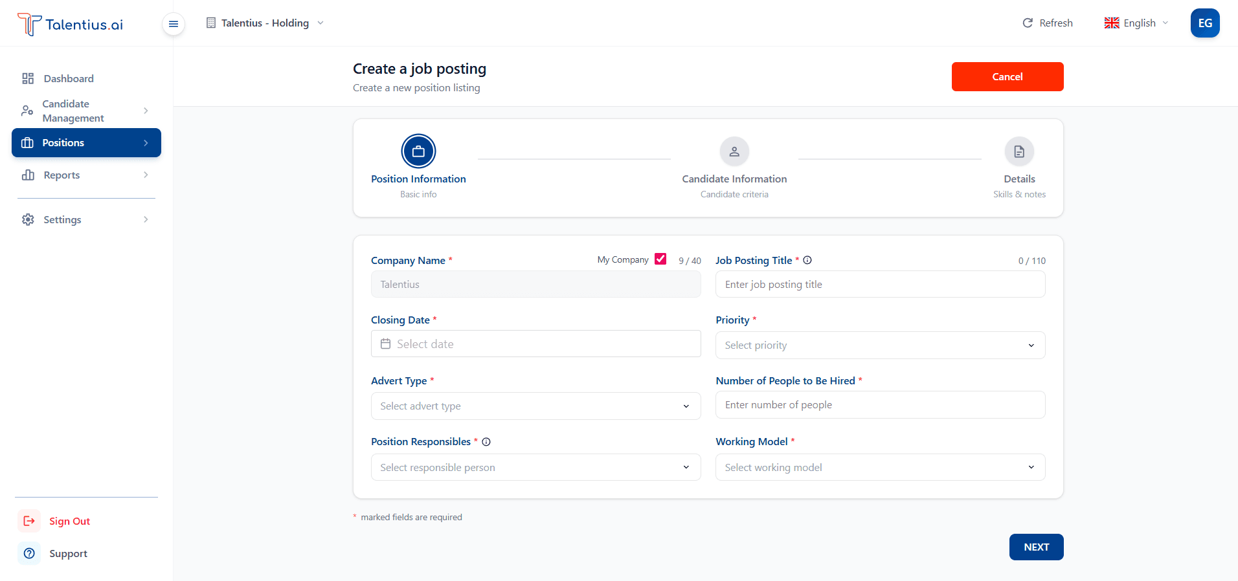Click the 'marked fields are required' note
Screen dimensions: 1238x581
tap(411, 517)
